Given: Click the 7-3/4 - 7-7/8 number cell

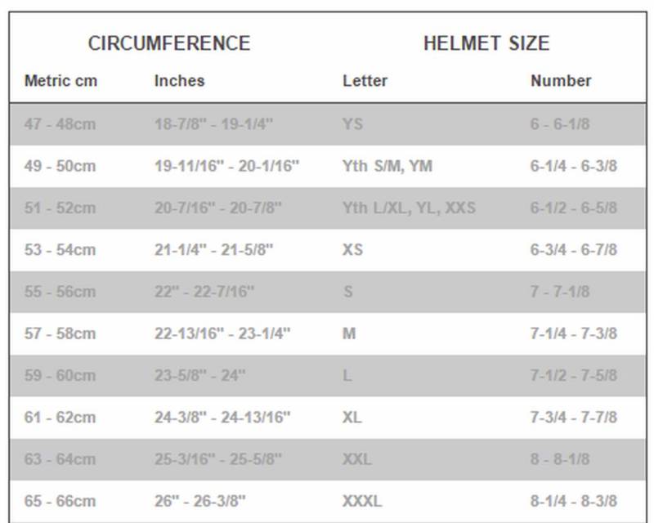Looking at the screenshot, I should pos(573,418).
